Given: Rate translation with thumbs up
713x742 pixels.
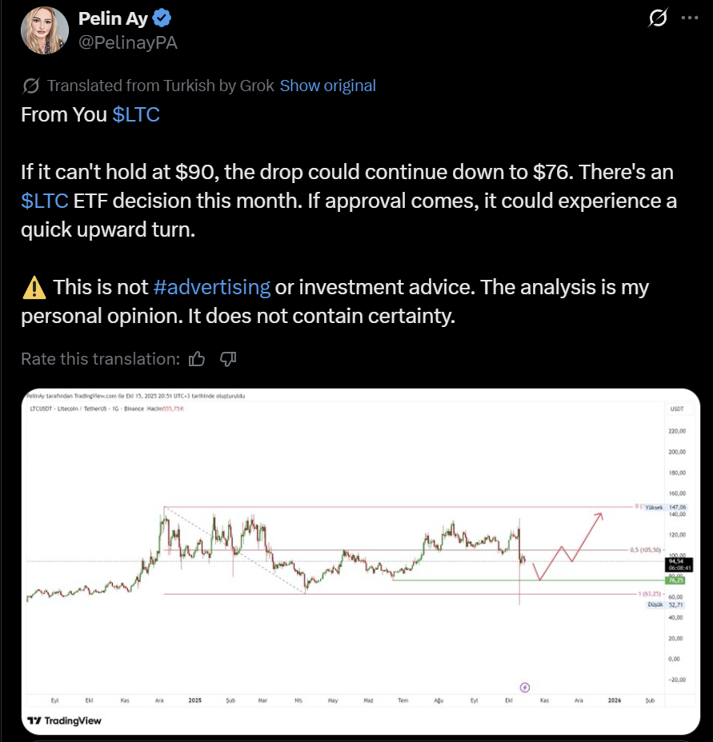Looking at the screenshot, I should tap(197, 359).
